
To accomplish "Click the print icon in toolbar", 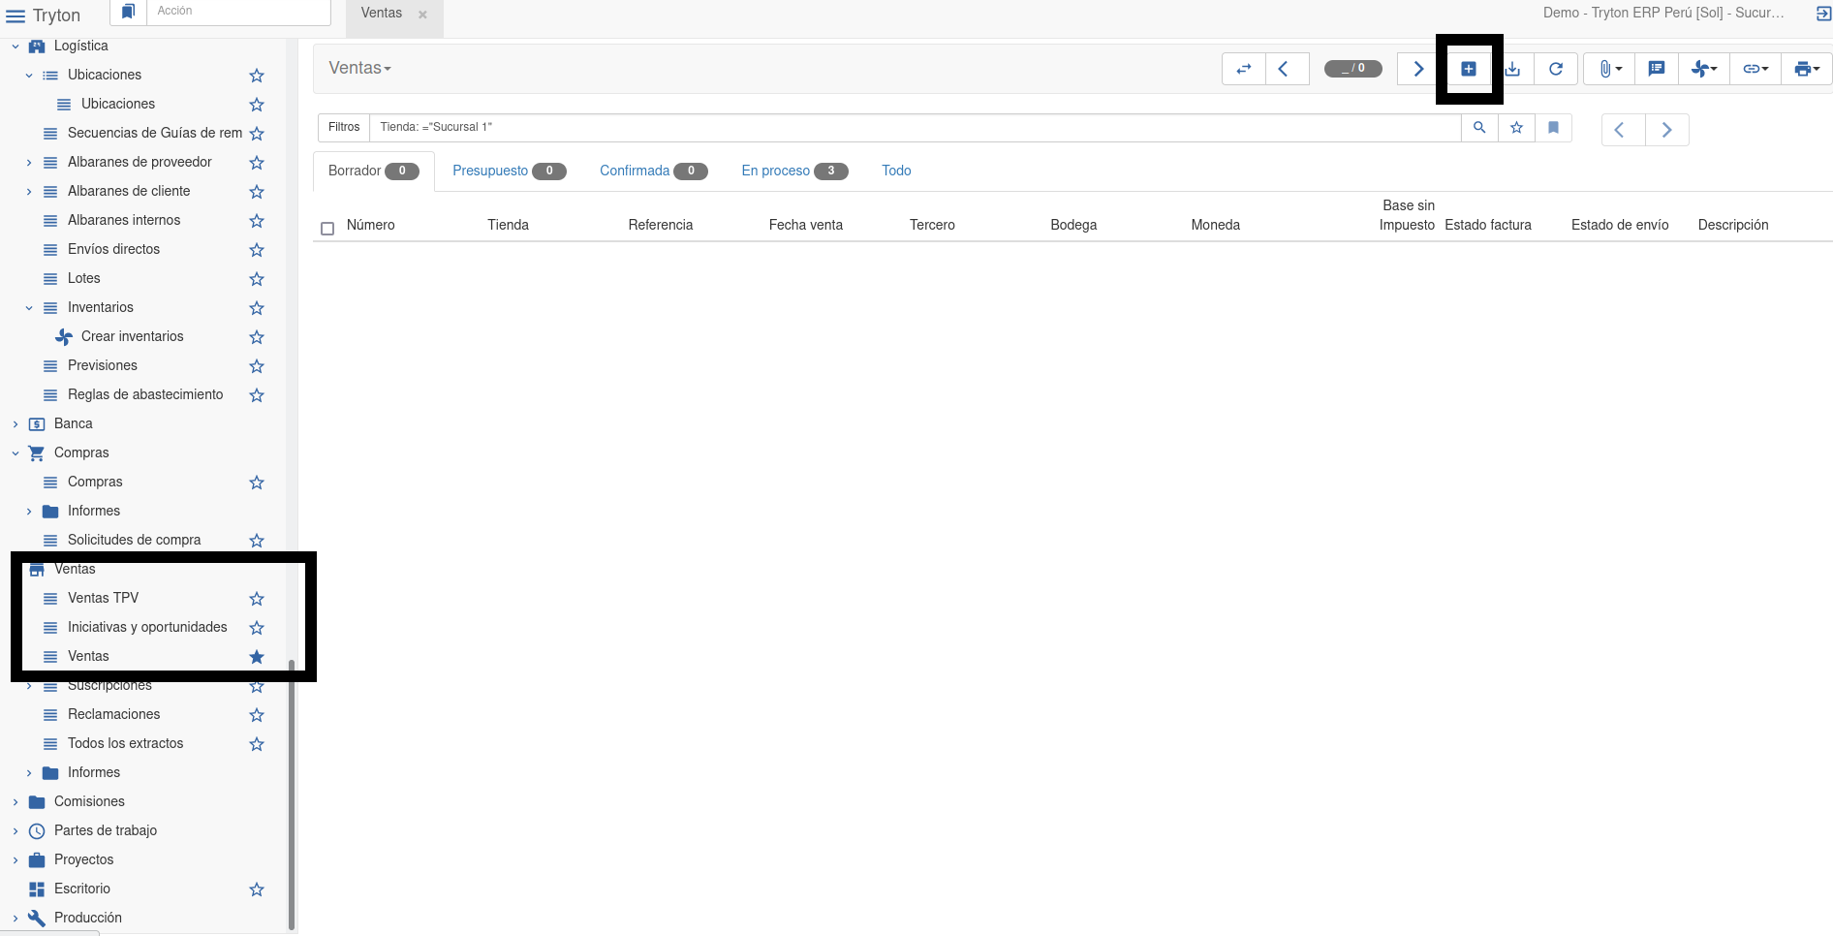I will point(1806,69).
